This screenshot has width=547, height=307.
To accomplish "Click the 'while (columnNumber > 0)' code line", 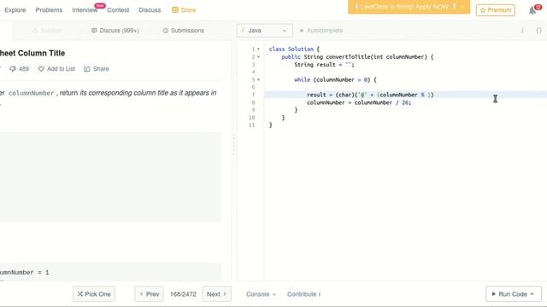I will pyautogui.click(x=335, y=79).
